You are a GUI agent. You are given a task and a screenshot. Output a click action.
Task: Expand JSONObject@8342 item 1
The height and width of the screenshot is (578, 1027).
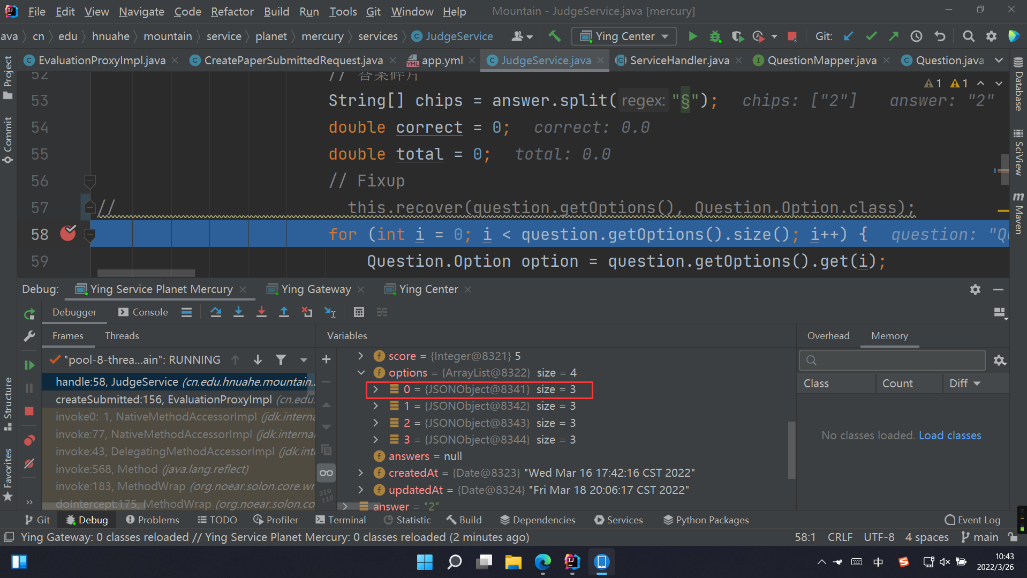pos(376,406)
